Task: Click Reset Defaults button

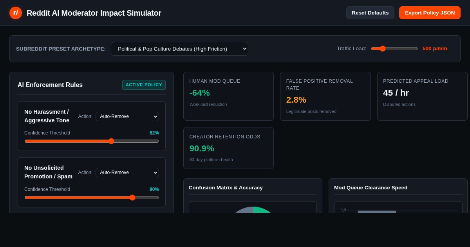Action: point(370,13)
